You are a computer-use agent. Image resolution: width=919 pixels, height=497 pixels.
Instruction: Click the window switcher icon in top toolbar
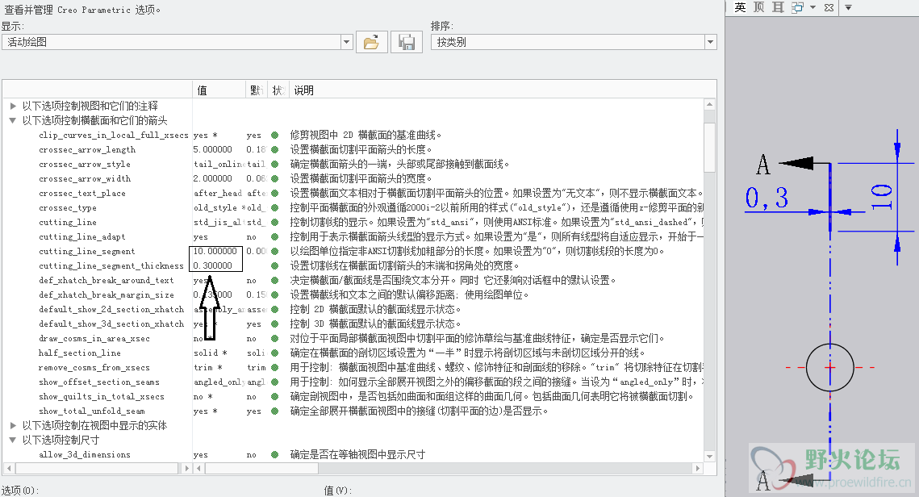coord(797,7)
